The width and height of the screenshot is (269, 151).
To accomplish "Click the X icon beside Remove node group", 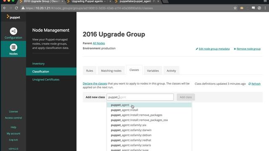I will click(x=235, y=49).
